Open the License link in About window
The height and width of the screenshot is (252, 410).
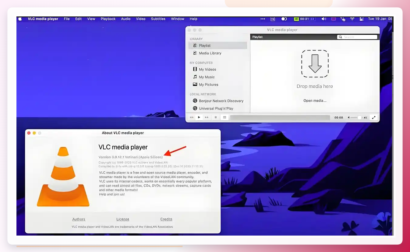tap(123, 219)
